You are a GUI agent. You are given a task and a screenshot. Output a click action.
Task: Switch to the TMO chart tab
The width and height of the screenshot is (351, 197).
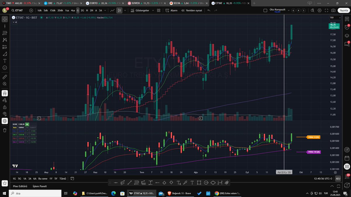(20, 3)
